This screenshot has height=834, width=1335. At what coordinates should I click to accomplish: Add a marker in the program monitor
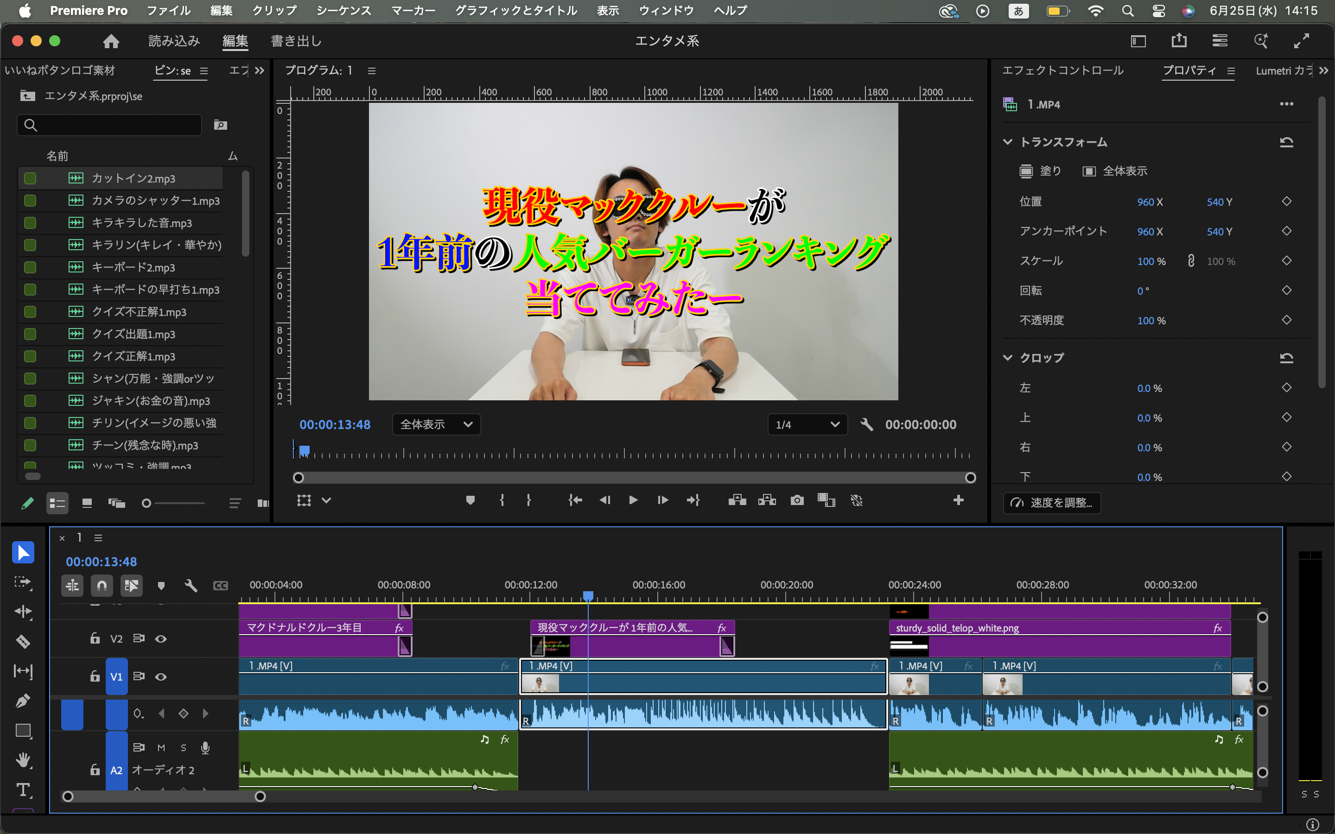coord(470,500)
